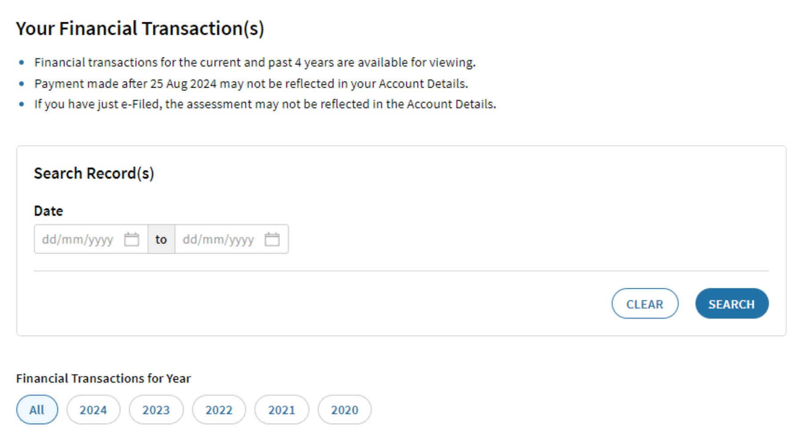
Task: Choose the 2021 year pill
Action: [282, 410]
